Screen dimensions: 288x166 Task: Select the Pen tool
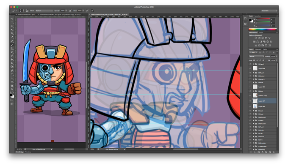tap(12, 71)
